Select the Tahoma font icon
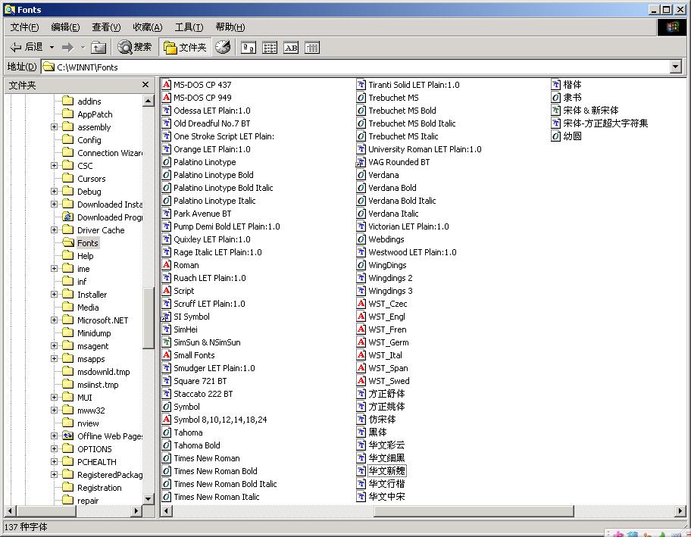The height and width of the screenshot is (537, 691). pos(166,432)
